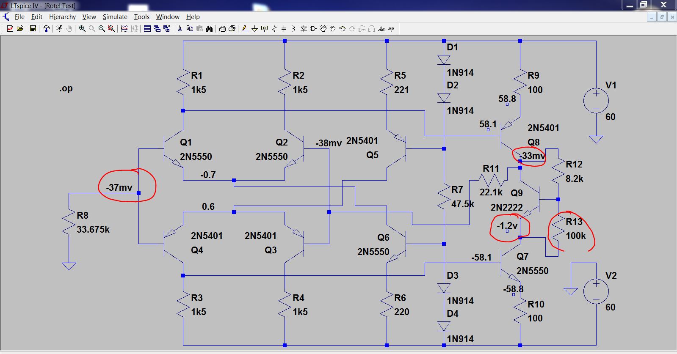The height and width of the screenshot is (354, 677).
Task: Select the Cut scissors tool
Action: 180,29
